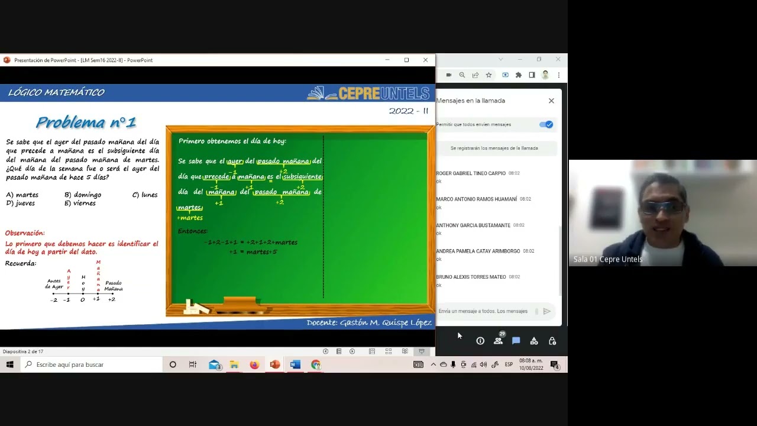Start Slide Show view icon
This screenshot has width=757, height=426.
(x=422, y=351)
